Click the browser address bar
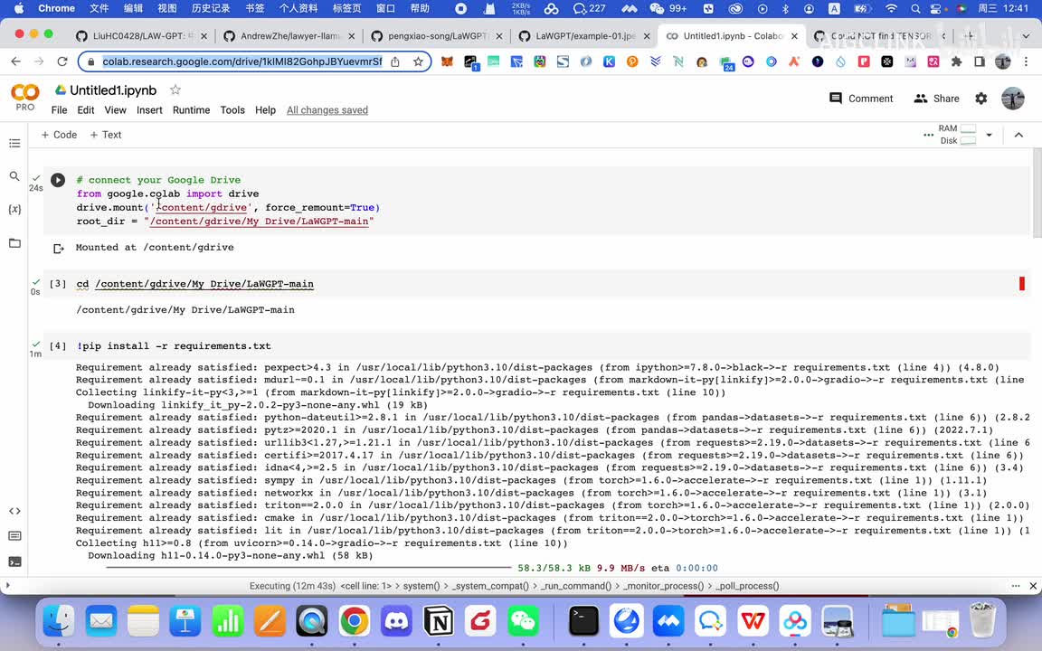This screenshot has width=1042, height=651. tap(242, 61)
